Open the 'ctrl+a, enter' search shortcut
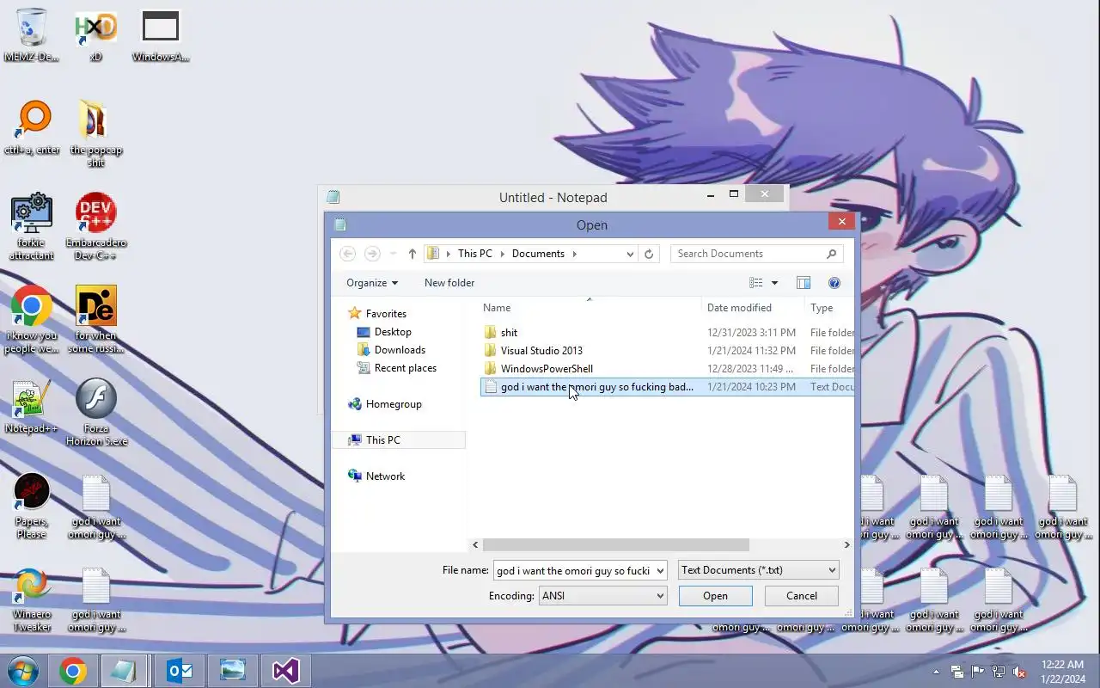Screen dimensions: 1100x688 [x=32, y=128]
